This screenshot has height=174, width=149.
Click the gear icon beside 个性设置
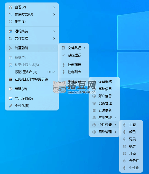coord(94,125)
